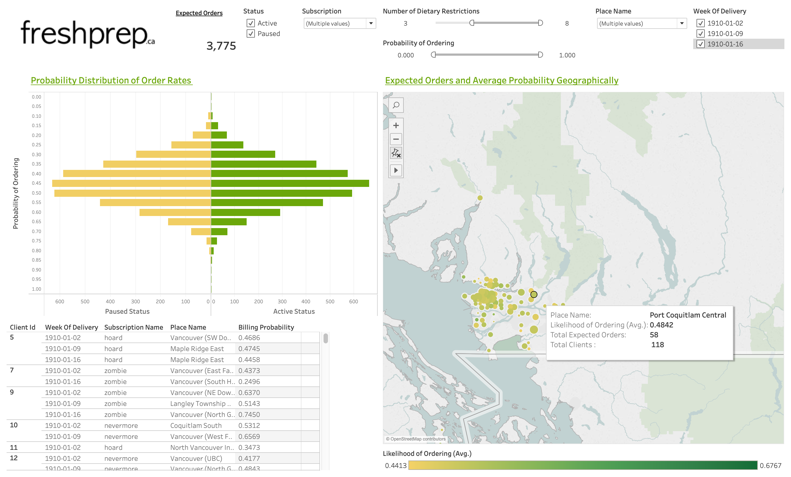Click billing probability value 0.6370
Image resolution: width=791 pixels, height=477 pixels.
click(249, 393)
